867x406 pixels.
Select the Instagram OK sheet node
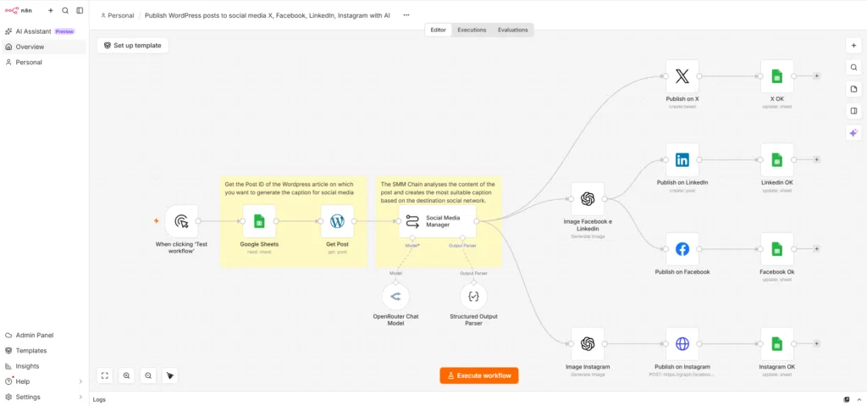pos(777,344)
